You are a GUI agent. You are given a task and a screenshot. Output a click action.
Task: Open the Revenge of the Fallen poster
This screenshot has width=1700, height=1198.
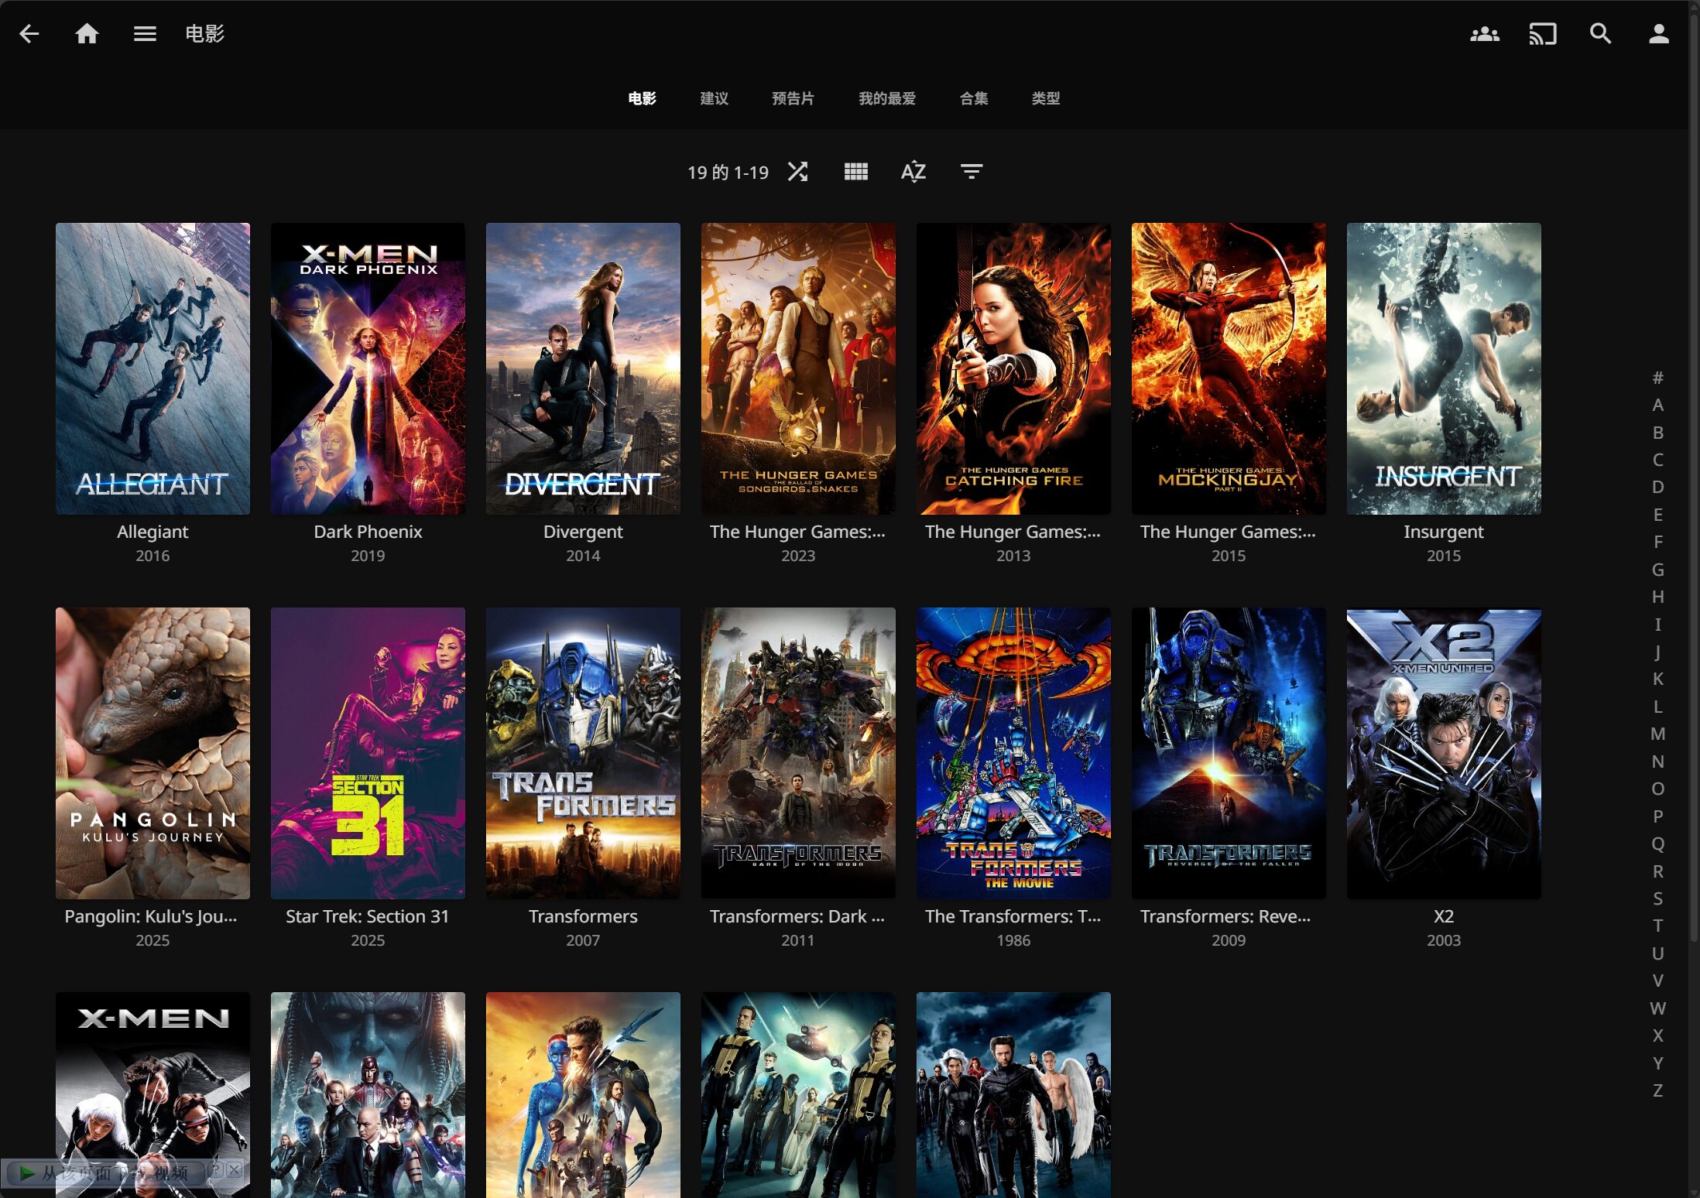(x=1229, y=753)
